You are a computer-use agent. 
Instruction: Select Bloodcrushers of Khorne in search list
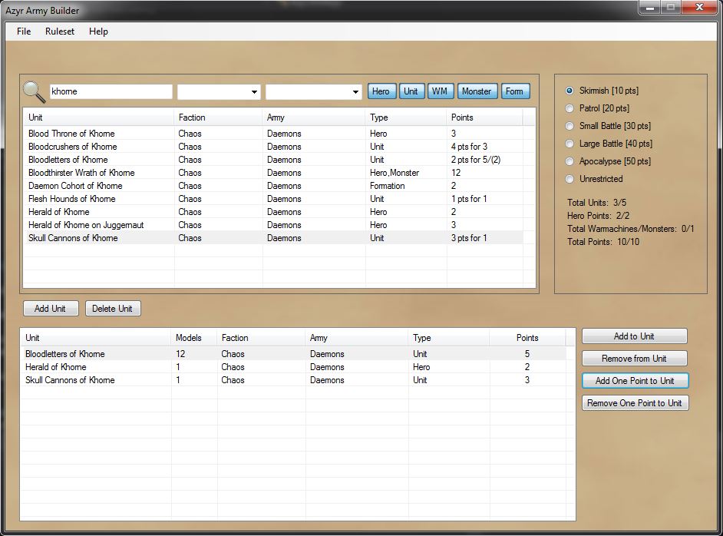(x=273, y=146)
